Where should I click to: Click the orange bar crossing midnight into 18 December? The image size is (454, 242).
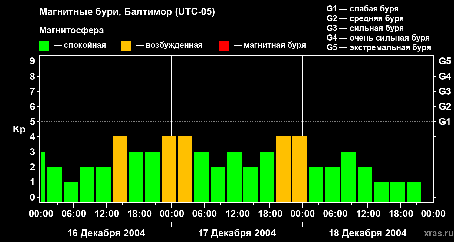300,169
